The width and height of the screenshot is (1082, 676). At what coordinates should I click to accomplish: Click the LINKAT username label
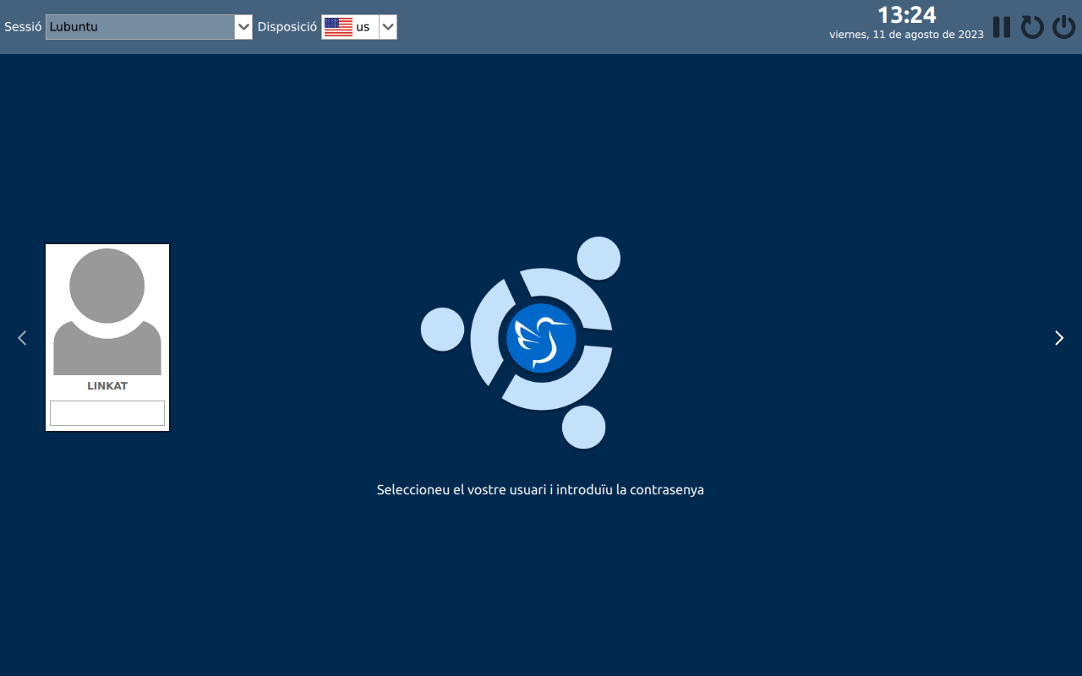[x=107, y=386]
